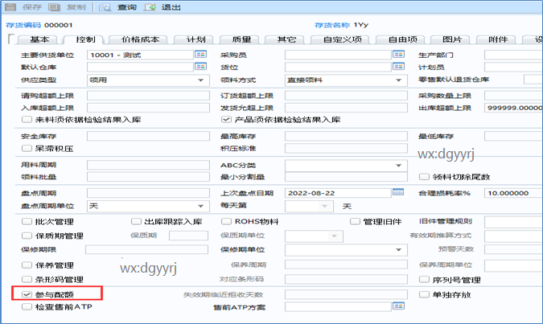Toggle ROHS物料 checkbox
Screen dimensions: 543x324
click(x=227, y=221)
